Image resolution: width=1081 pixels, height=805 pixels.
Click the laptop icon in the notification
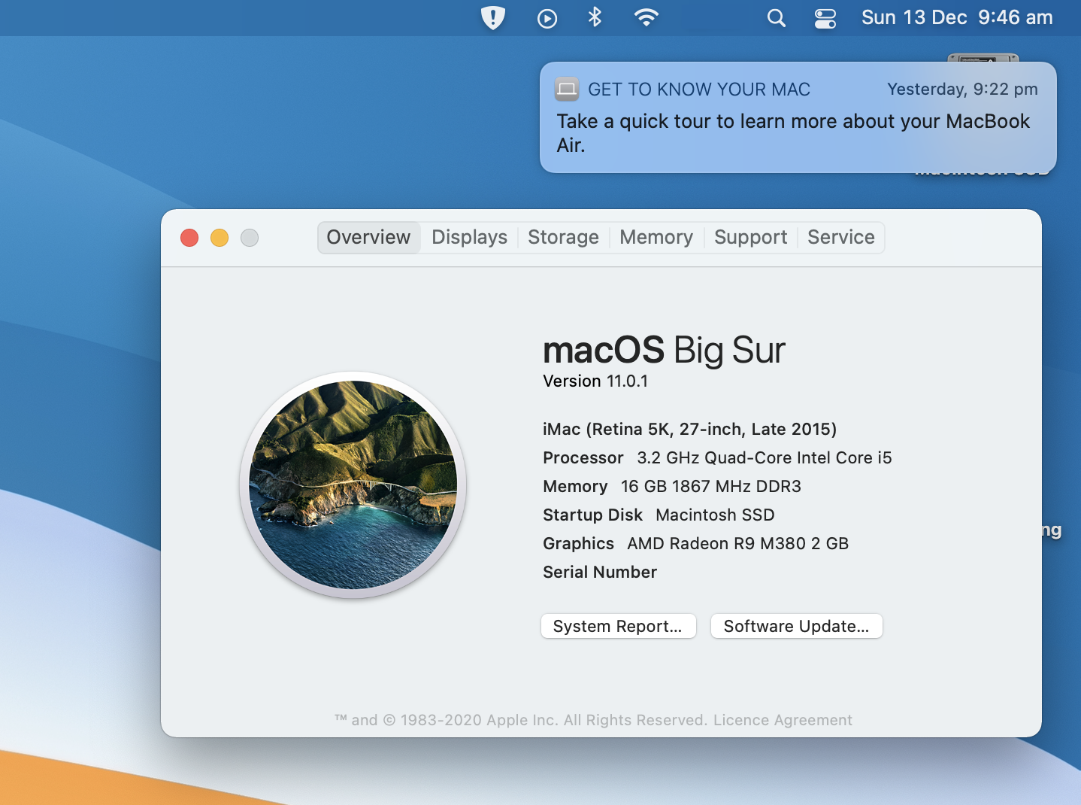click(567, 89)
